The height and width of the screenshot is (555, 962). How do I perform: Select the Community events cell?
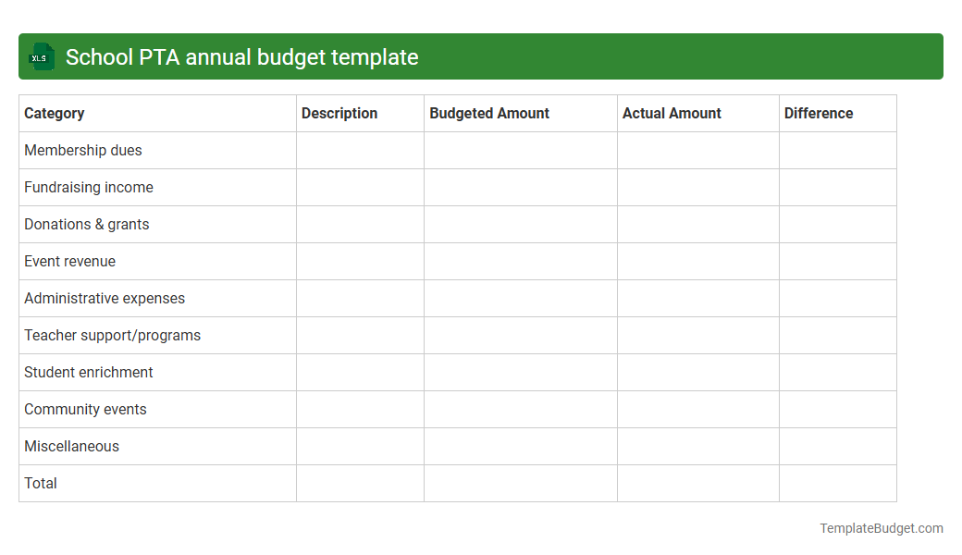tap(85, 409)
